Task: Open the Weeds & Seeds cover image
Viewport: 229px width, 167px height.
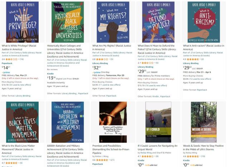Action: pyautogui.click(x=204, y=122)
